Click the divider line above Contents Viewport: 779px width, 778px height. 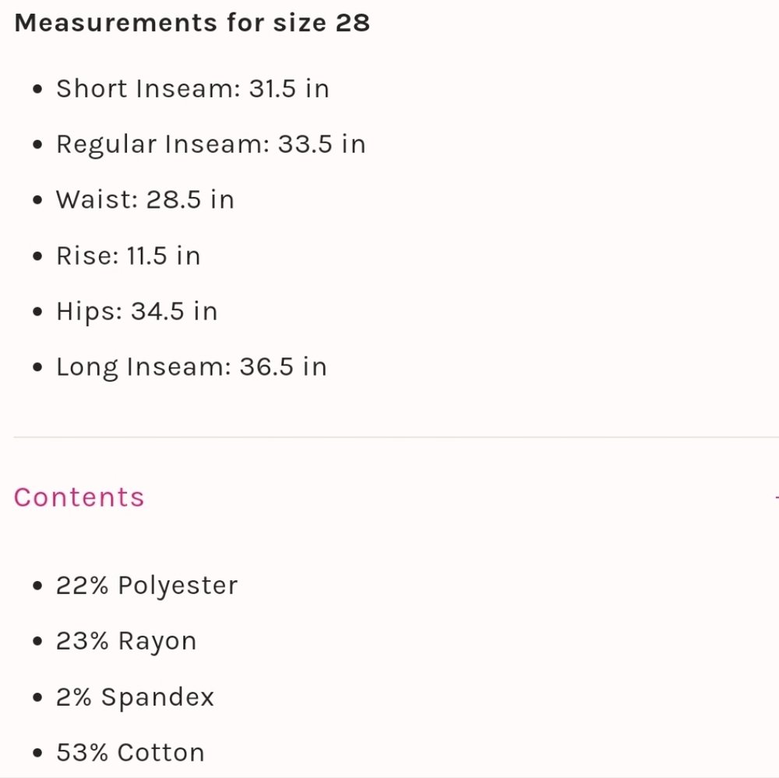396,437
